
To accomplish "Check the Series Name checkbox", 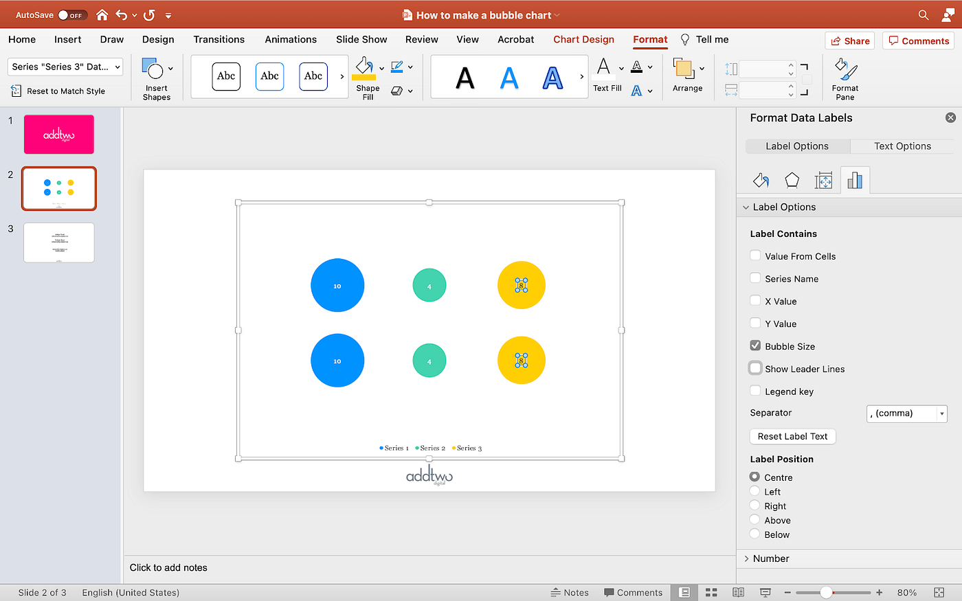I will 754,278.
